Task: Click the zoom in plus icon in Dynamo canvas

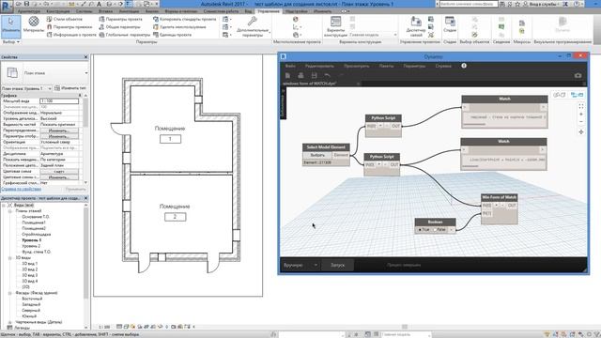Action: click(581, 115)
